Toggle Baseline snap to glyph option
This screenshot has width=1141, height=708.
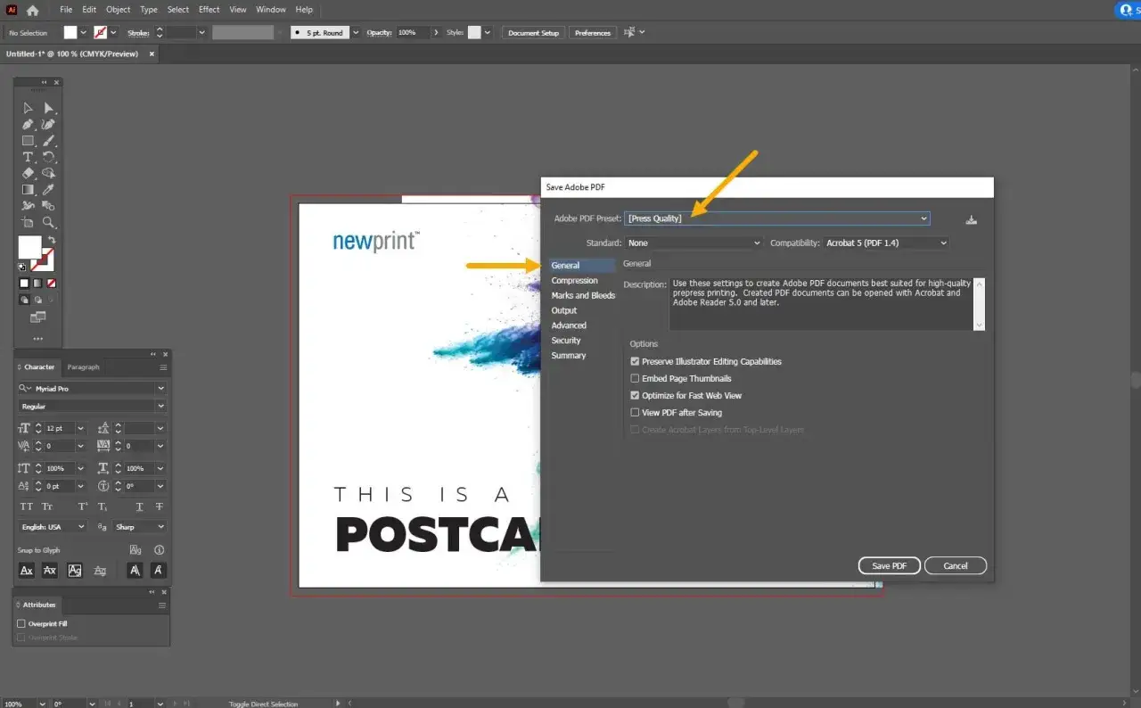(27, 571)
